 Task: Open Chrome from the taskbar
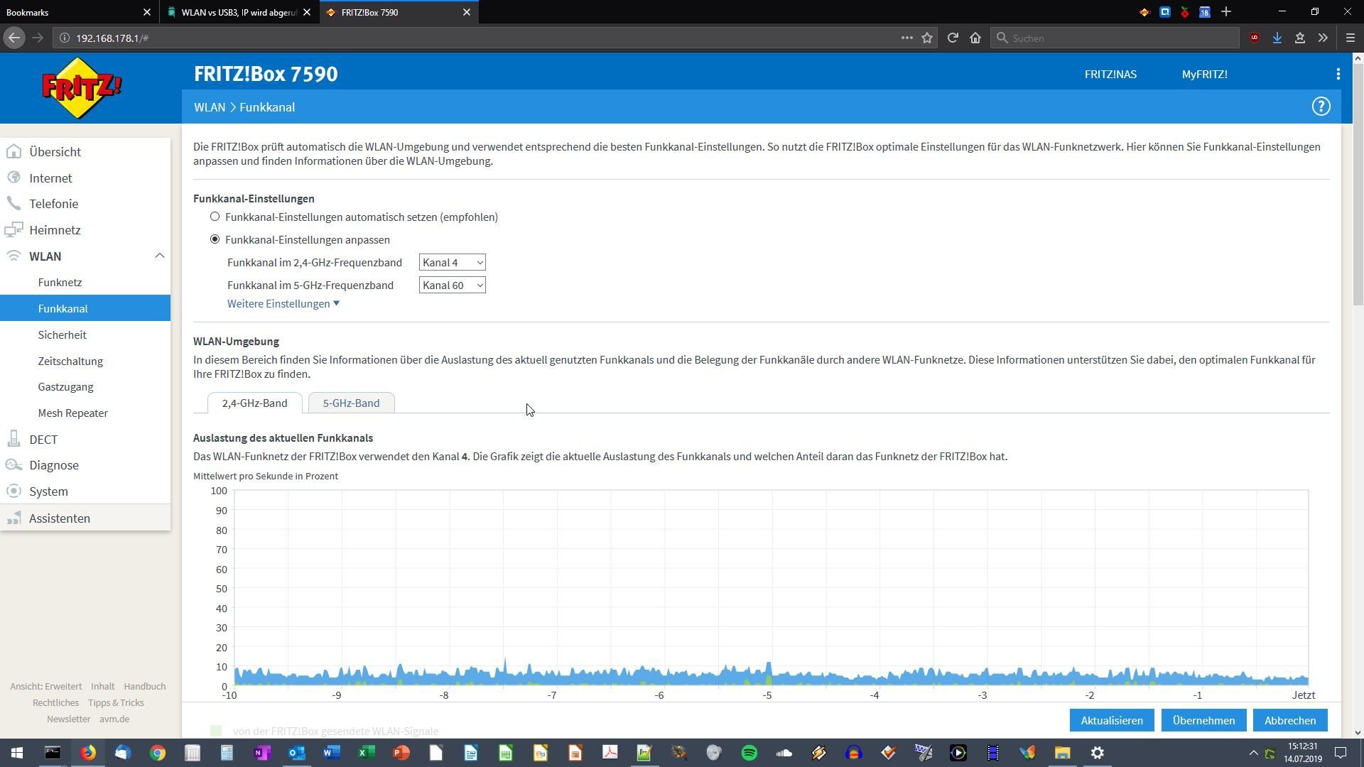coord(158,753)
